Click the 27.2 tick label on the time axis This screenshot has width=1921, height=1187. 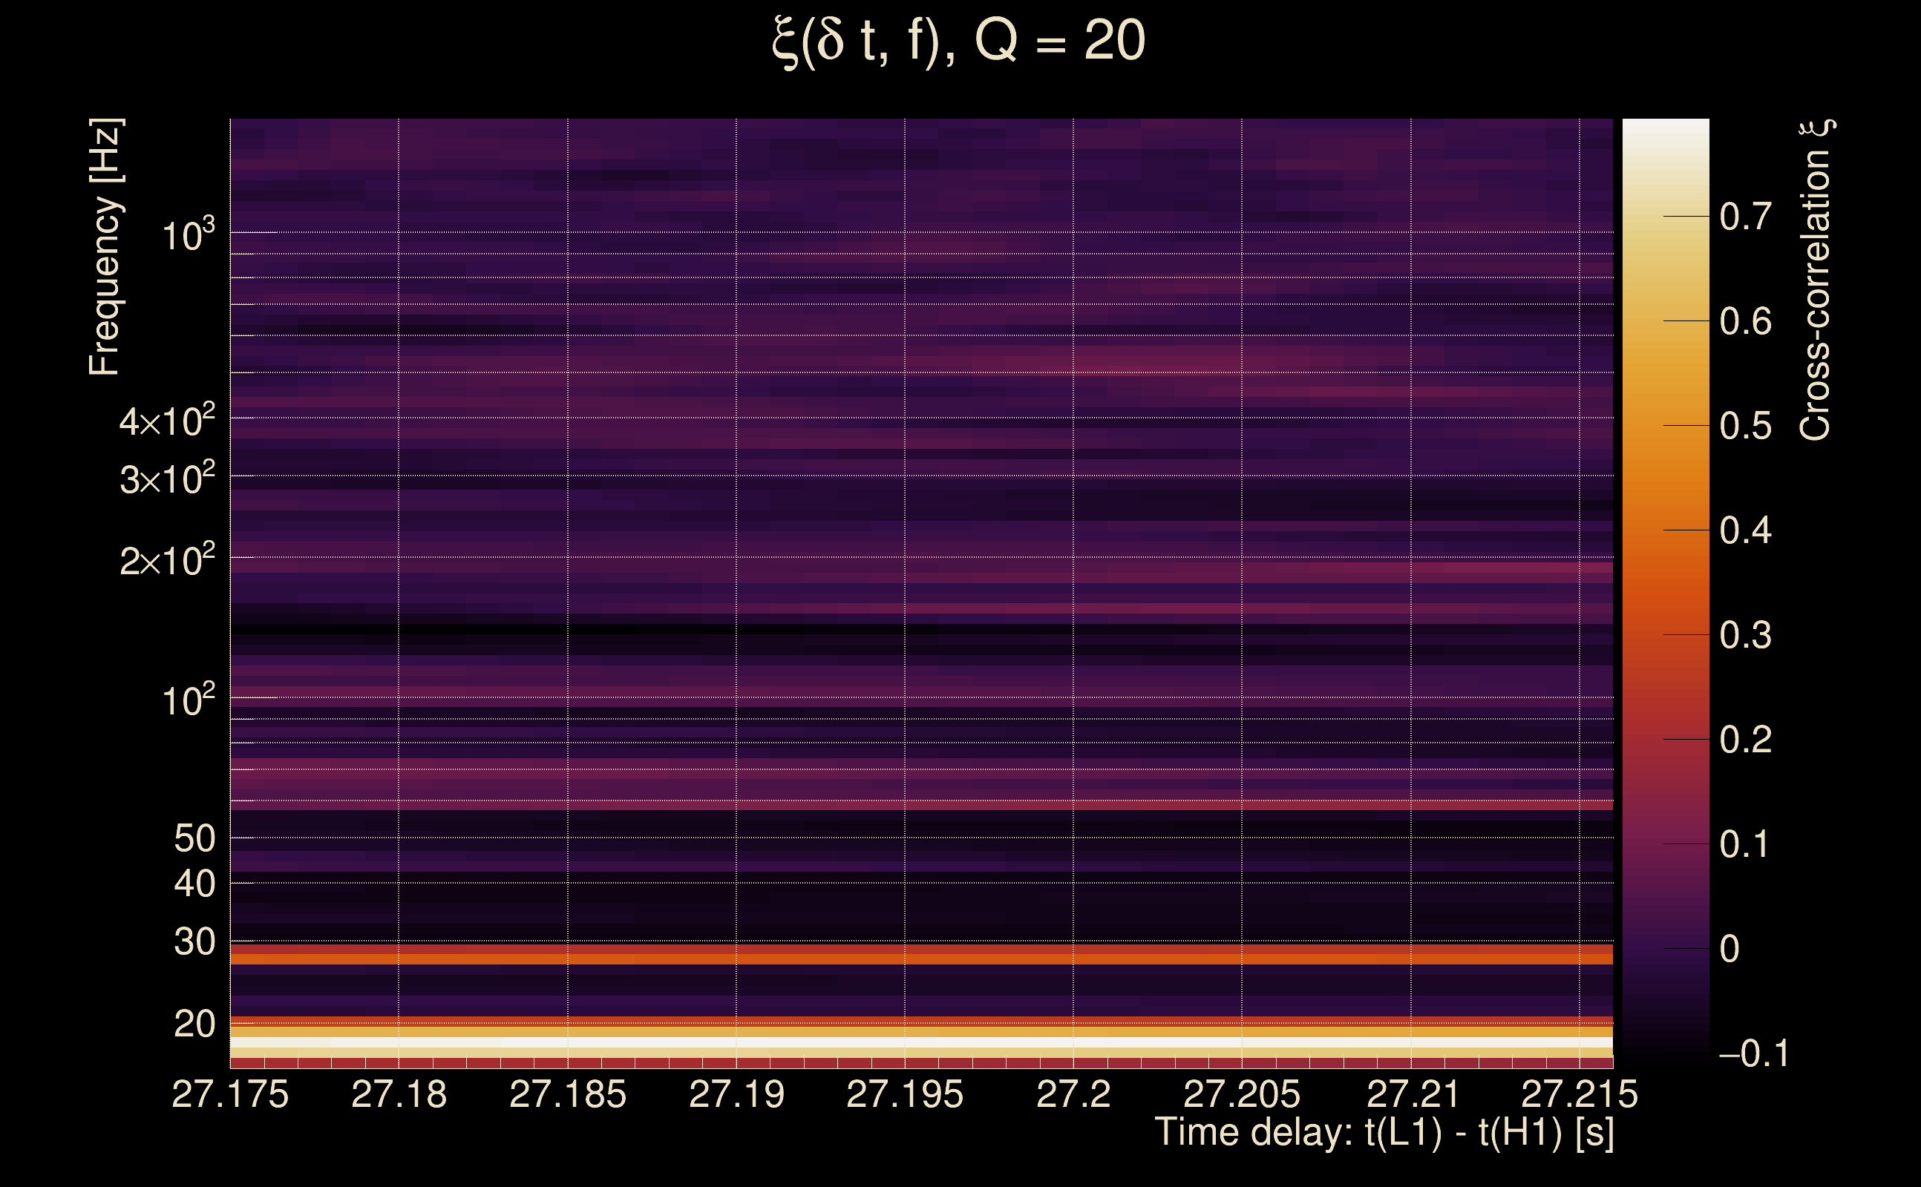pyautogui.click(x=1073, y=1094)
